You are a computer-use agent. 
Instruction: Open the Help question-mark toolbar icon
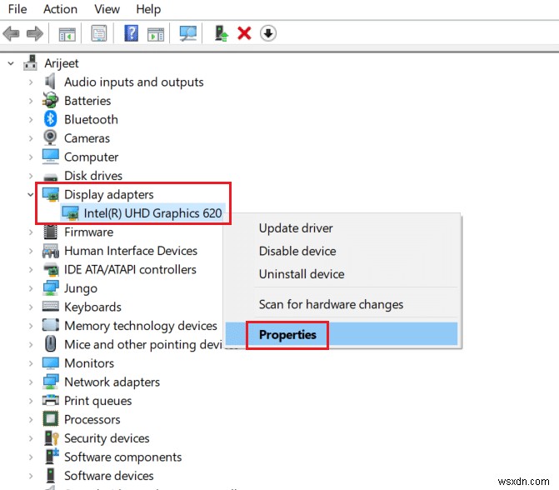pos(131,33)
